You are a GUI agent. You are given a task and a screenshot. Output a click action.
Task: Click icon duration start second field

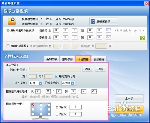pyautogui.click(x=59, y=91)
